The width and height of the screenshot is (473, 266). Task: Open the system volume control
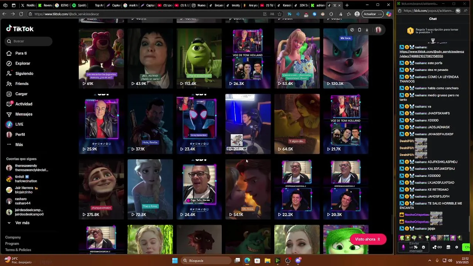[450, 260]
